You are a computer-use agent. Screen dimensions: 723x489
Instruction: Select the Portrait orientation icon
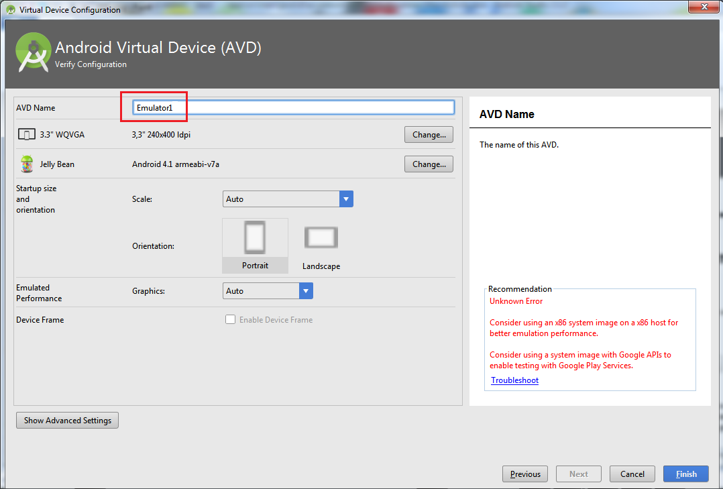[x=255, y=237]
